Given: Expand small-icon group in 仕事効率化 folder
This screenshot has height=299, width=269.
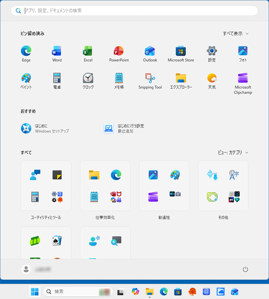Looking at the screenshot, I should coord(116,197).
